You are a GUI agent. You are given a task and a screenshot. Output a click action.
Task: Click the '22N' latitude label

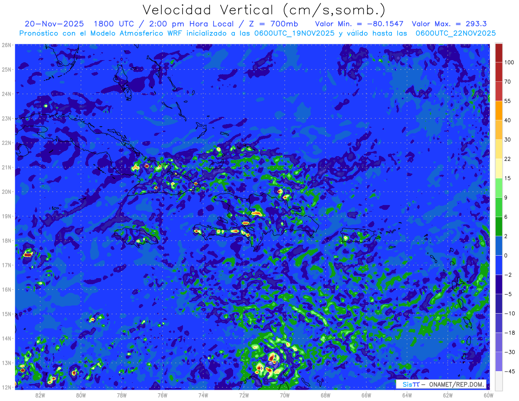6,143
